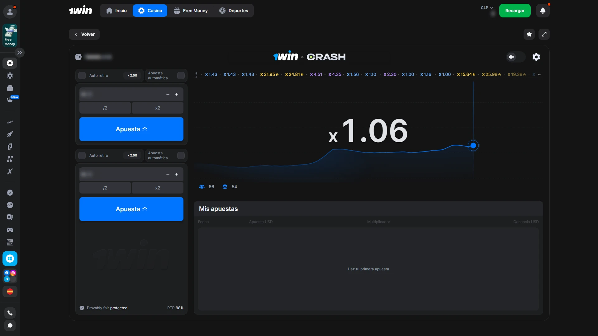Expand the left sidebar with double arrows
Viewport: 598px width, 336px height.
click(x=20, y=53)
